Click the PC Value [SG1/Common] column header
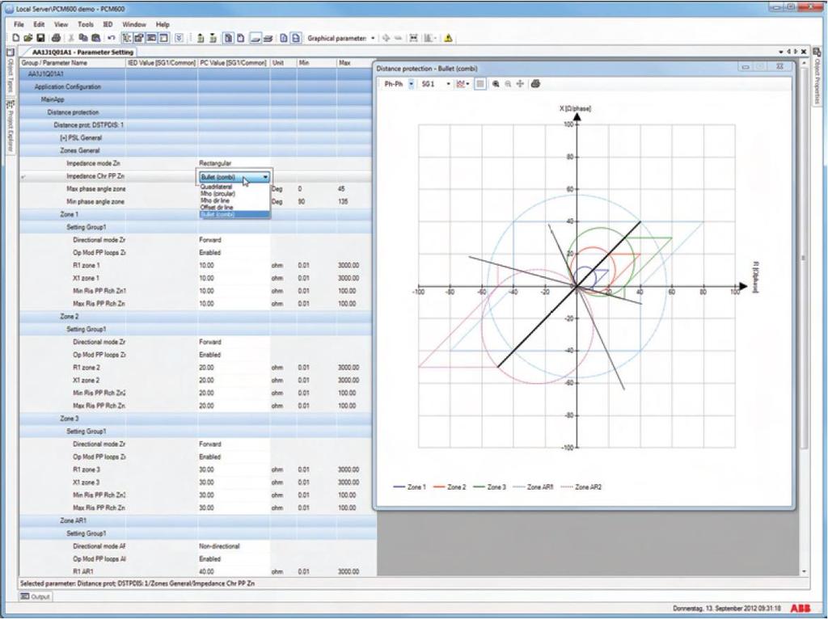 pos(234,63)
